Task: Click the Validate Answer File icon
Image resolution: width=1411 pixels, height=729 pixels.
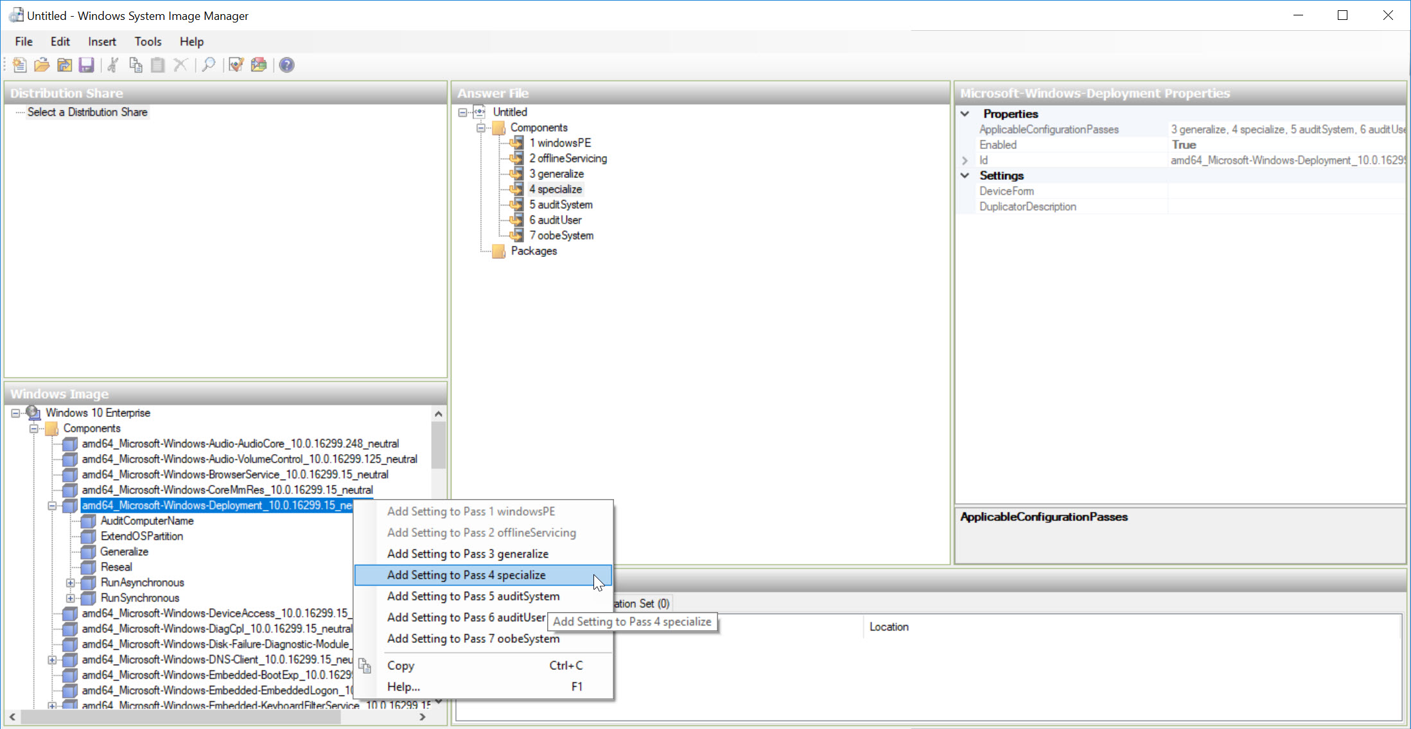Action: pyautogui.click(x=236, y=65)
